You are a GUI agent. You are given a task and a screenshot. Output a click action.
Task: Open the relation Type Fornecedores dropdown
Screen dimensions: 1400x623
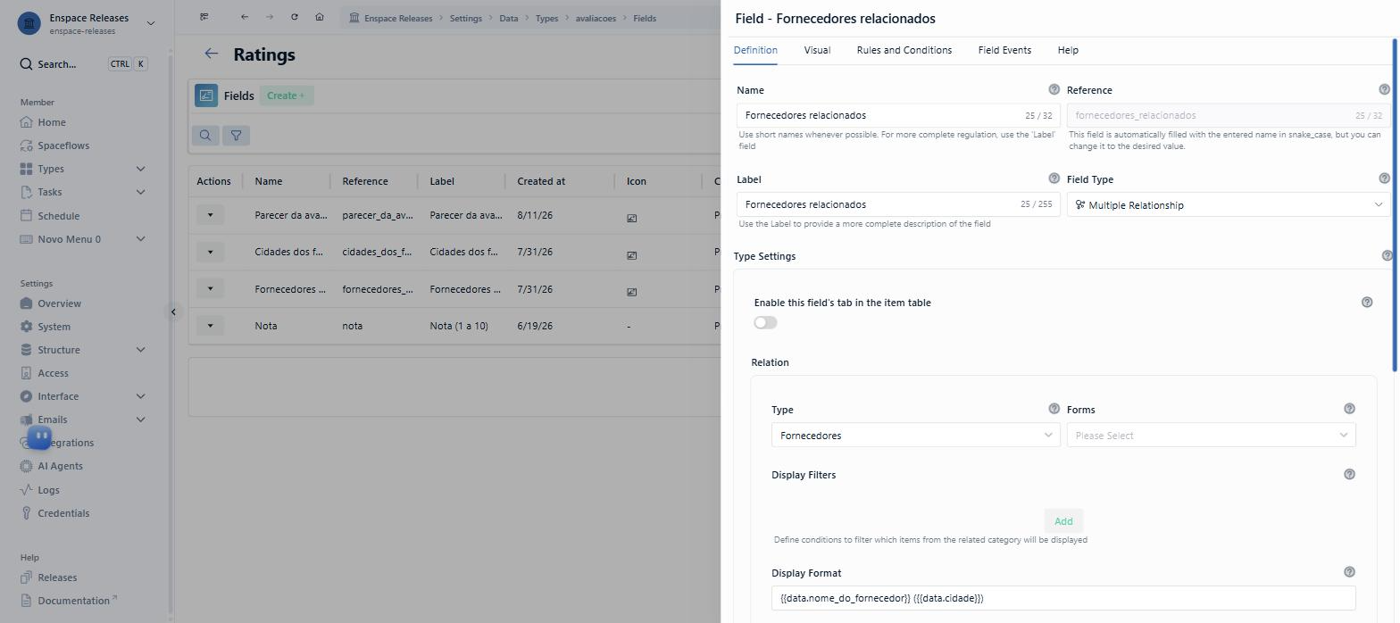916,436
